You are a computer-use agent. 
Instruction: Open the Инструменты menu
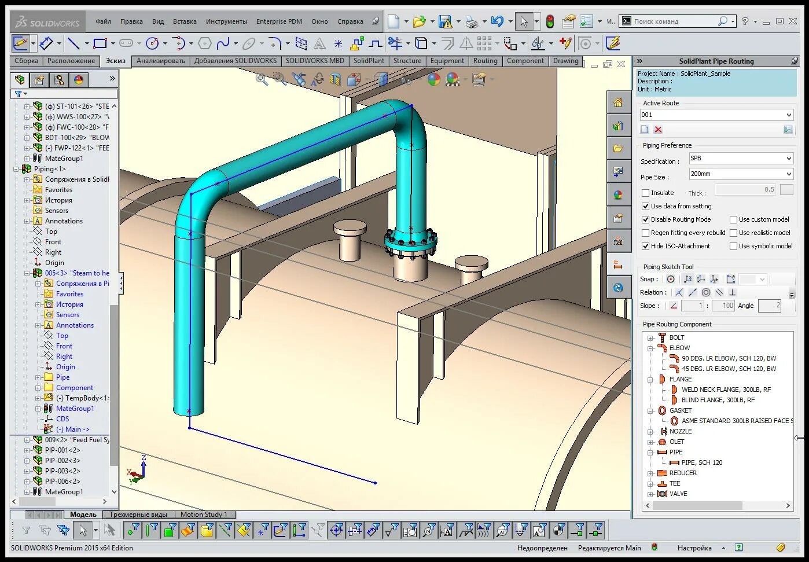pyautogui.click(x=226, y=21)
